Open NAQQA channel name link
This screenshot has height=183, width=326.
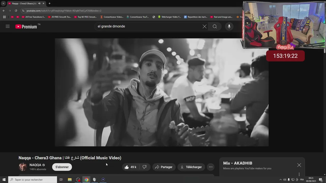(x=35, y=165)
